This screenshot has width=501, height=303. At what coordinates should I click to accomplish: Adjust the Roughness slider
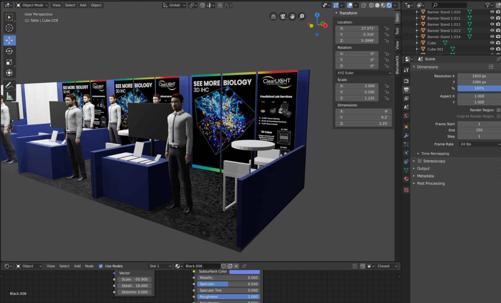click(229, 297)
